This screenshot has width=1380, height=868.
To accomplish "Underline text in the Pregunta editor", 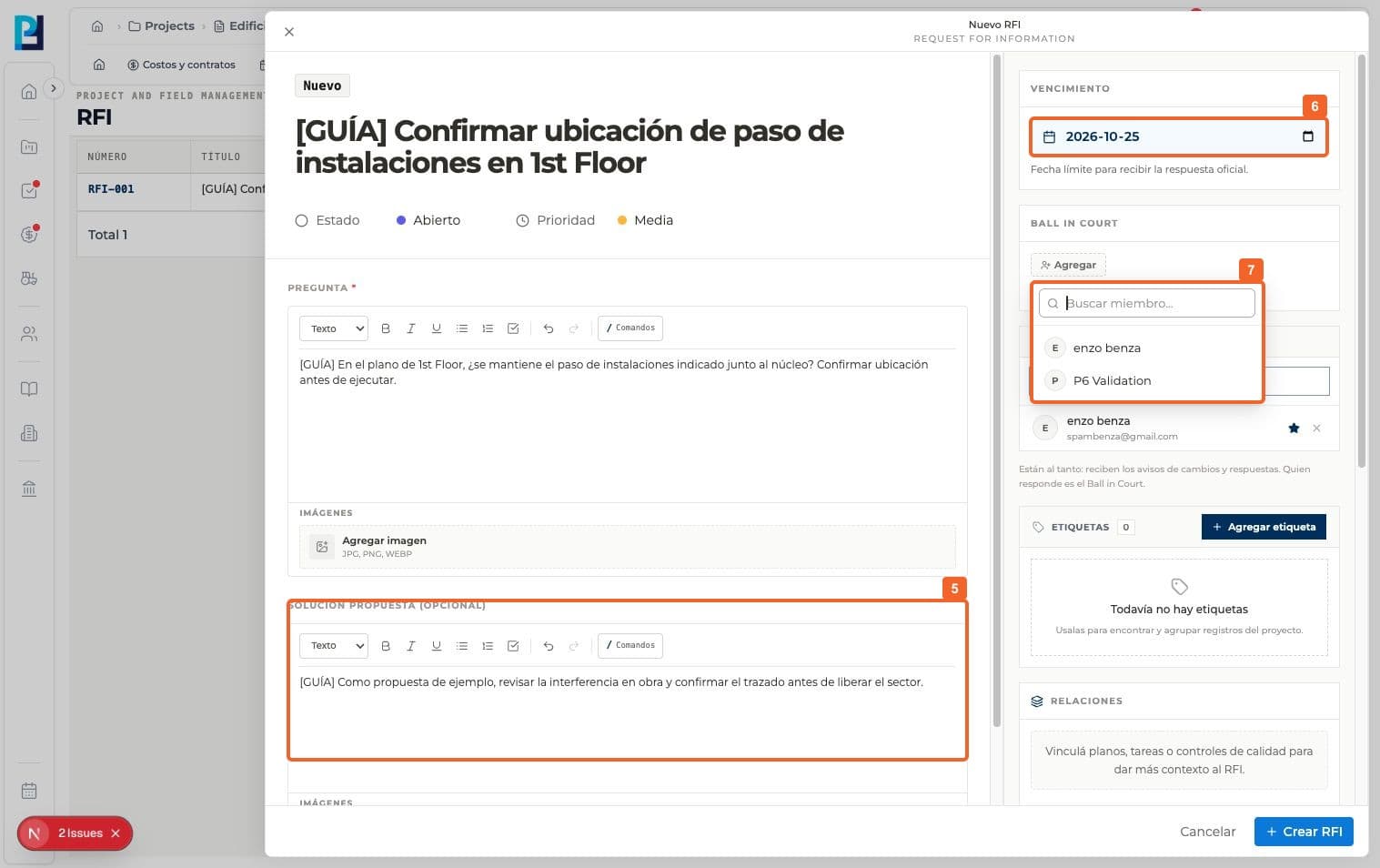I will coord(437,328).
